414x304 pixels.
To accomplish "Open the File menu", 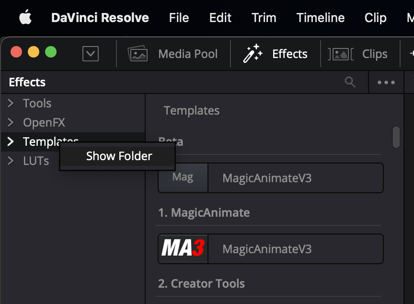I will 179,18.
